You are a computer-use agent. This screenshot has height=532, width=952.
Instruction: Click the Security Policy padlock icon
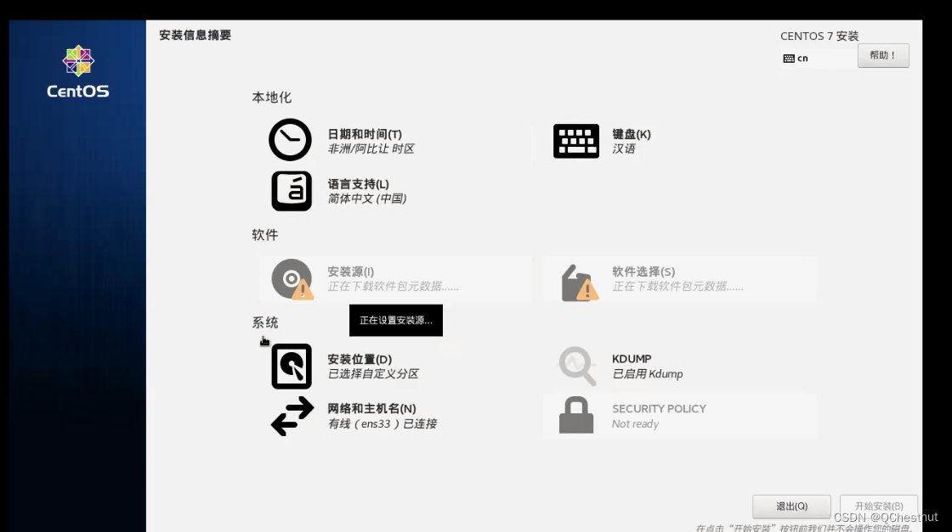[576, 415]
